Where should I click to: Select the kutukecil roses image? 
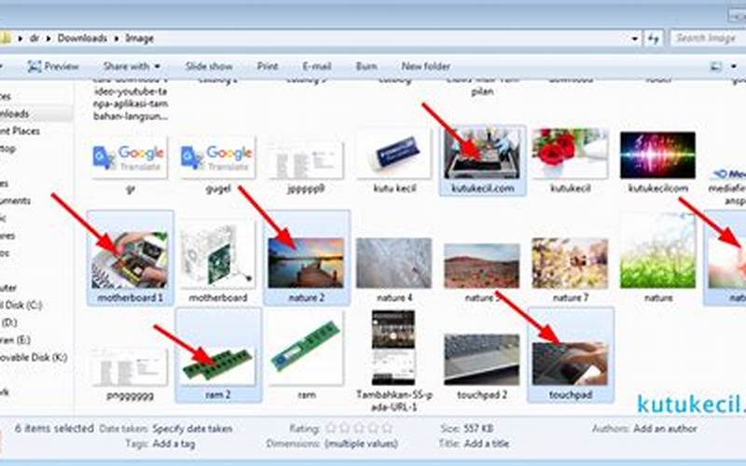pyautogui.click(x=570, y=154)
